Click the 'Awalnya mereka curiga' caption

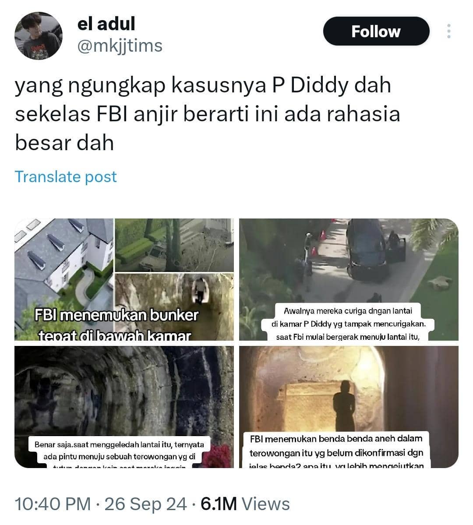point(348,323)
